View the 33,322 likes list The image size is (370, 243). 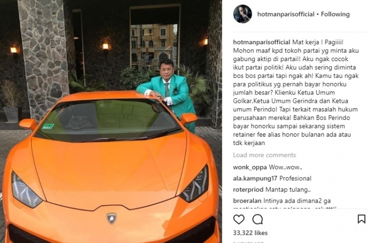tap(250, 233)
